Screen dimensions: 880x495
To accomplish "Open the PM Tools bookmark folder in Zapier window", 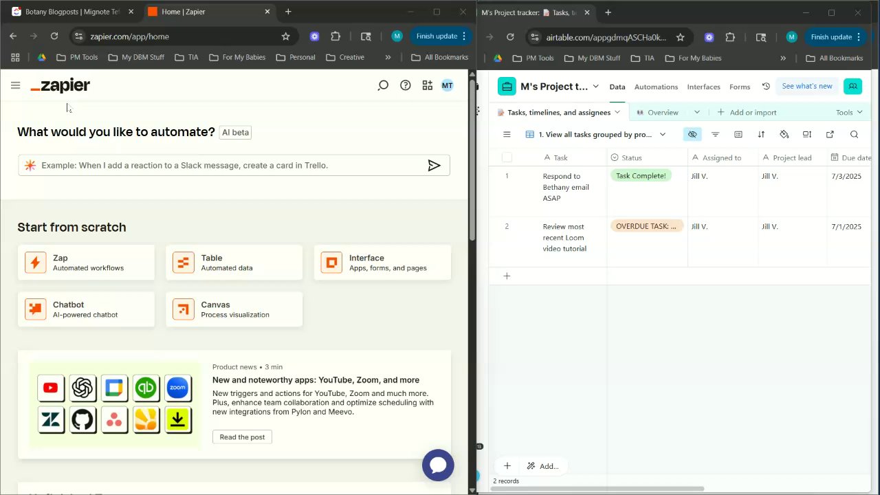I will (x=77, y=57).
